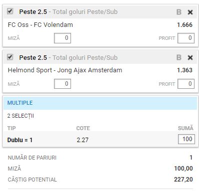Click the Sumă field showing 100
The image size is (199, 191).
point(186,139)
